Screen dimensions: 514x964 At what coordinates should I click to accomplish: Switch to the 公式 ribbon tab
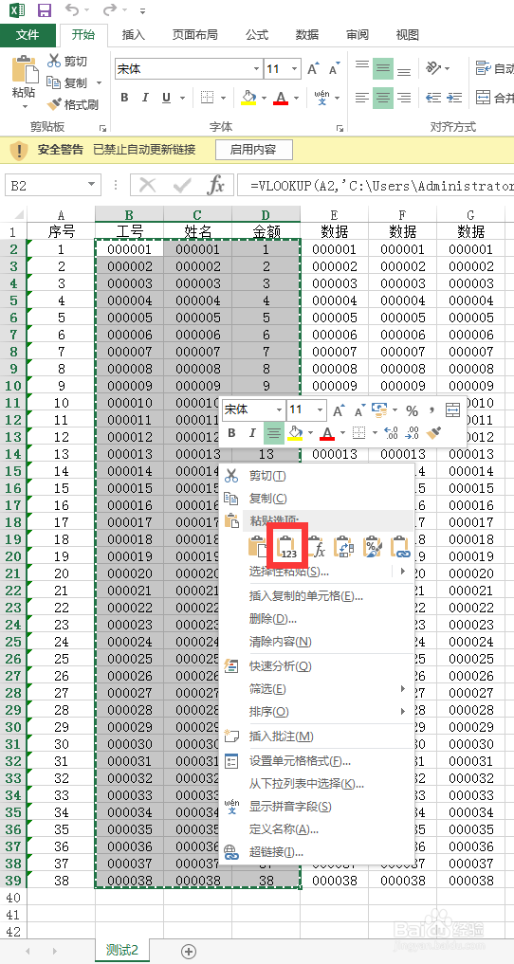click(x=257, y=35)
